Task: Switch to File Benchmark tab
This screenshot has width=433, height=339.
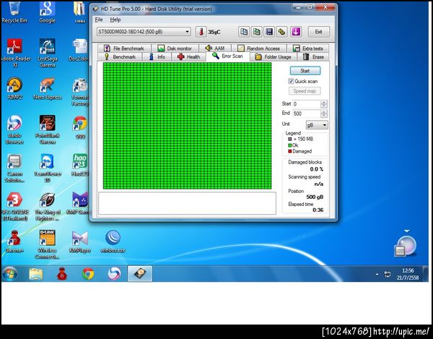Action: 124,48
